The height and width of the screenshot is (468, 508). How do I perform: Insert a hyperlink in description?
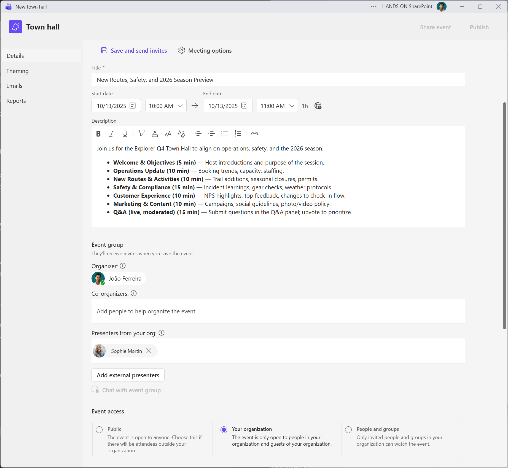pyautogui.click(x=254, y=134)
